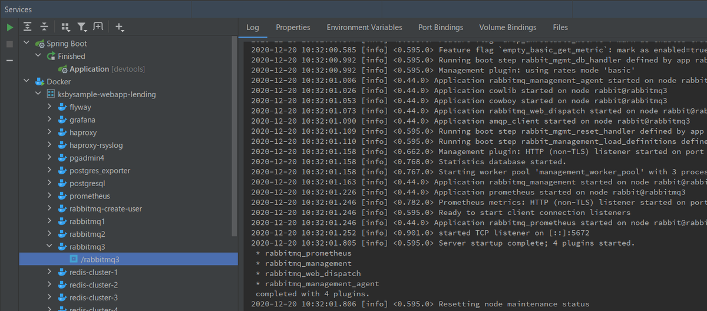707x311 pixels.
Task: Click the Services panel title
Action: click(18, 9)
